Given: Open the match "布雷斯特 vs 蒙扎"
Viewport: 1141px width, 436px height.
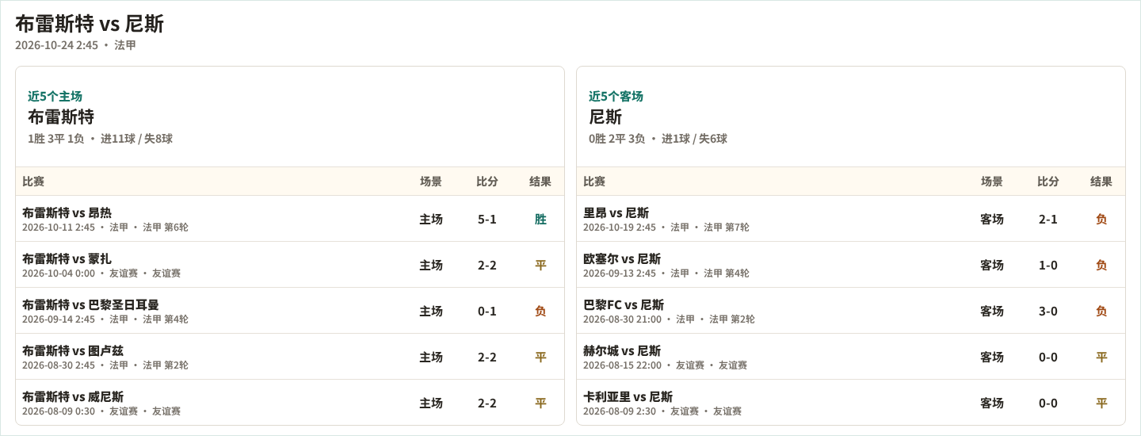Looking at the screenshot, I should pos(67,258).
